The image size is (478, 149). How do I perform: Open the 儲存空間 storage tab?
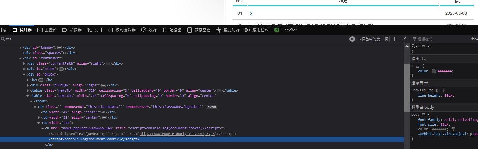tap(199, 30)
